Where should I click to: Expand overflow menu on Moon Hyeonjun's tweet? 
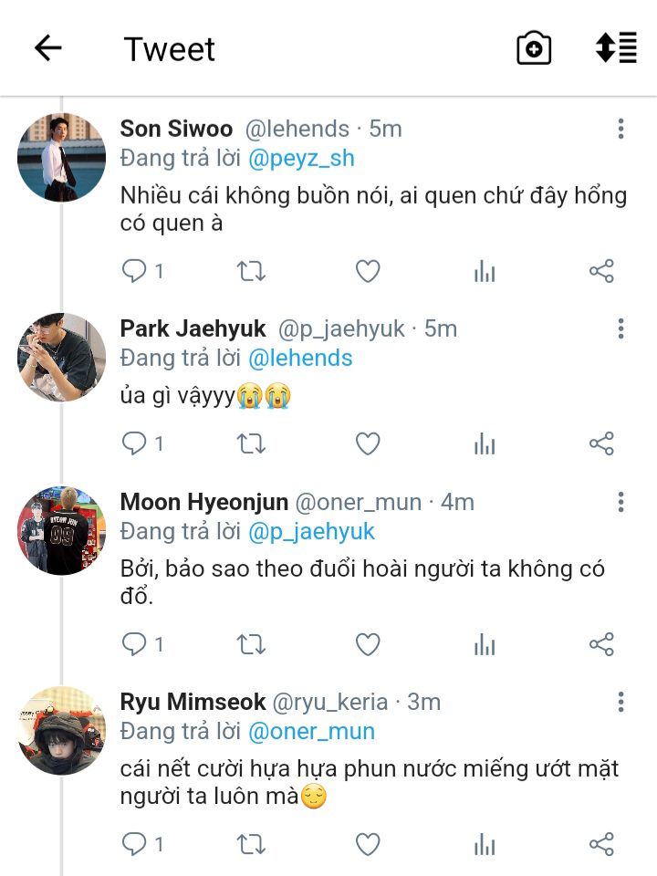click(620, 502)
